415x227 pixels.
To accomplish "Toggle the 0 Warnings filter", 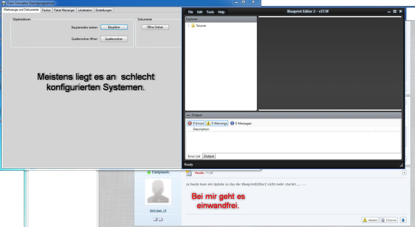I will point(217,123).
